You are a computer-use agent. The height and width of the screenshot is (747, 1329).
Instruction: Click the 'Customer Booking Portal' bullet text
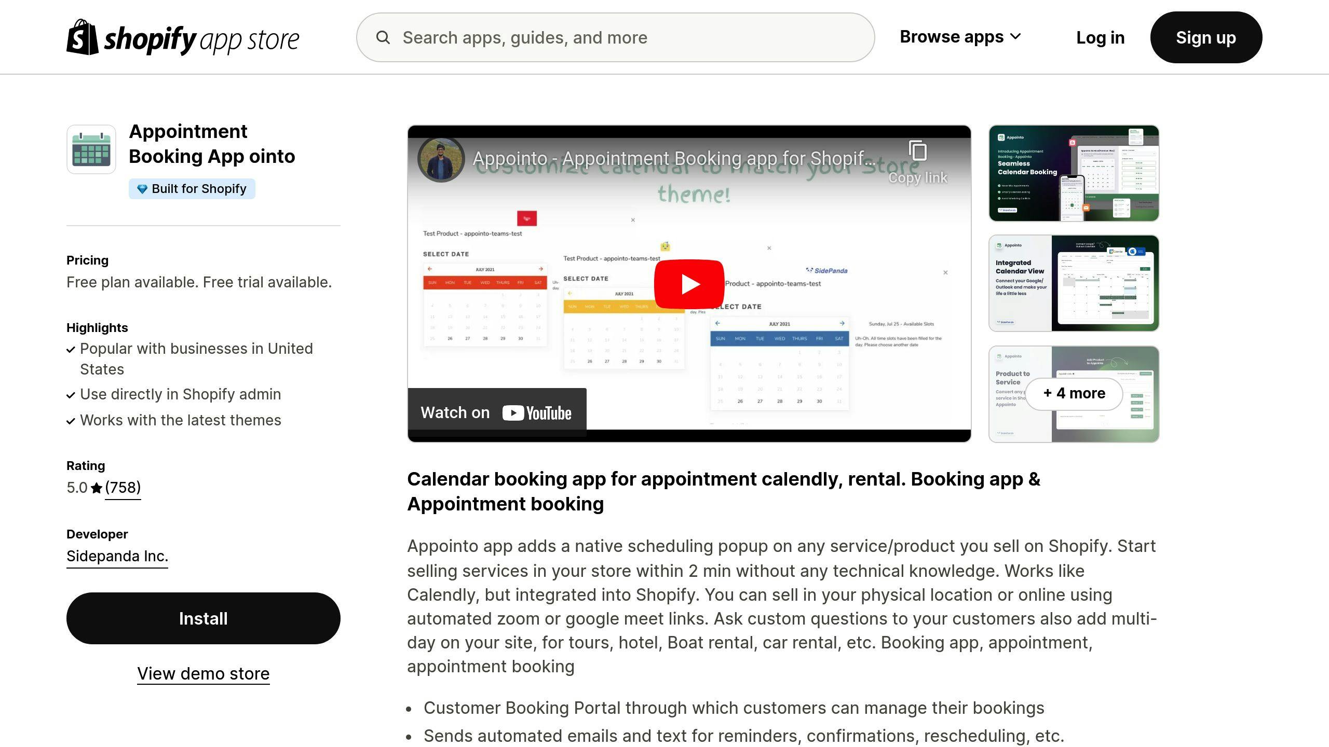(734, 708)
